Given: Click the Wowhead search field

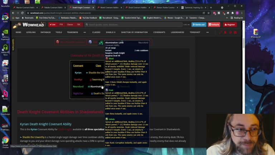Looking at the screenshot, I should click(133, 25).
